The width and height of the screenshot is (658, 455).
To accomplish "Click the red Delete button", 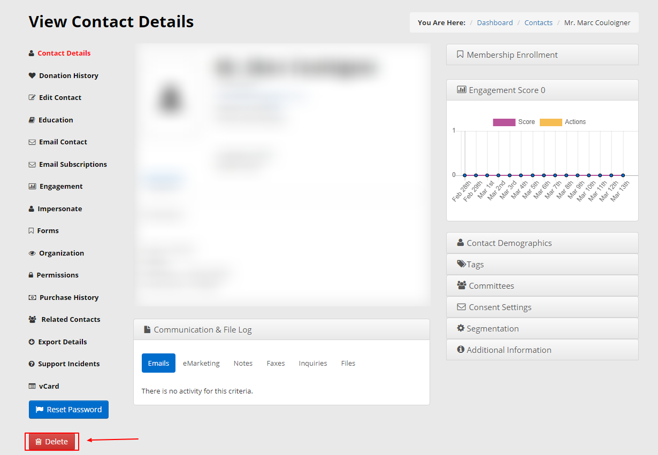I will pos(52,442).
